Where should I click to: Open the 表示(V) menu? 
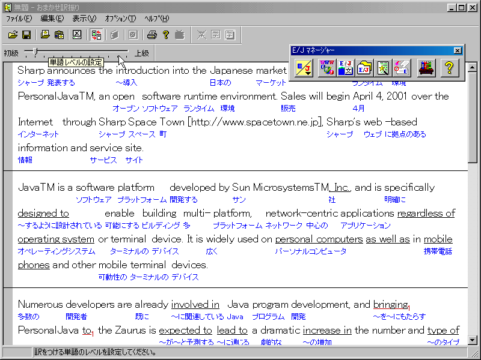point(84,19)
